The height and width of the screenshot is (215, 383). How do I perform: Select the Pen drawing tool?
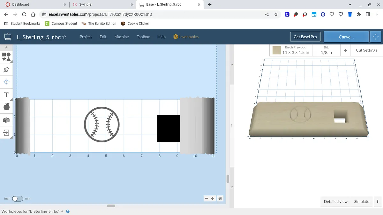pyautogui.click(x=6, y=69)
